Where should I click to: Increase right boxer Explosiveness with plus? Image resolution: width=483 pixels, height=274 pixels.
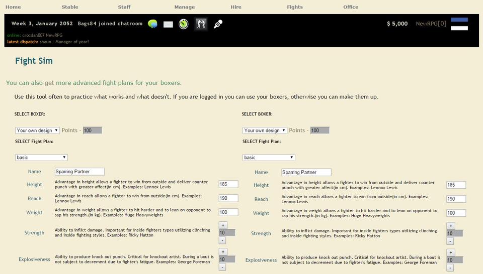(450, 252)
